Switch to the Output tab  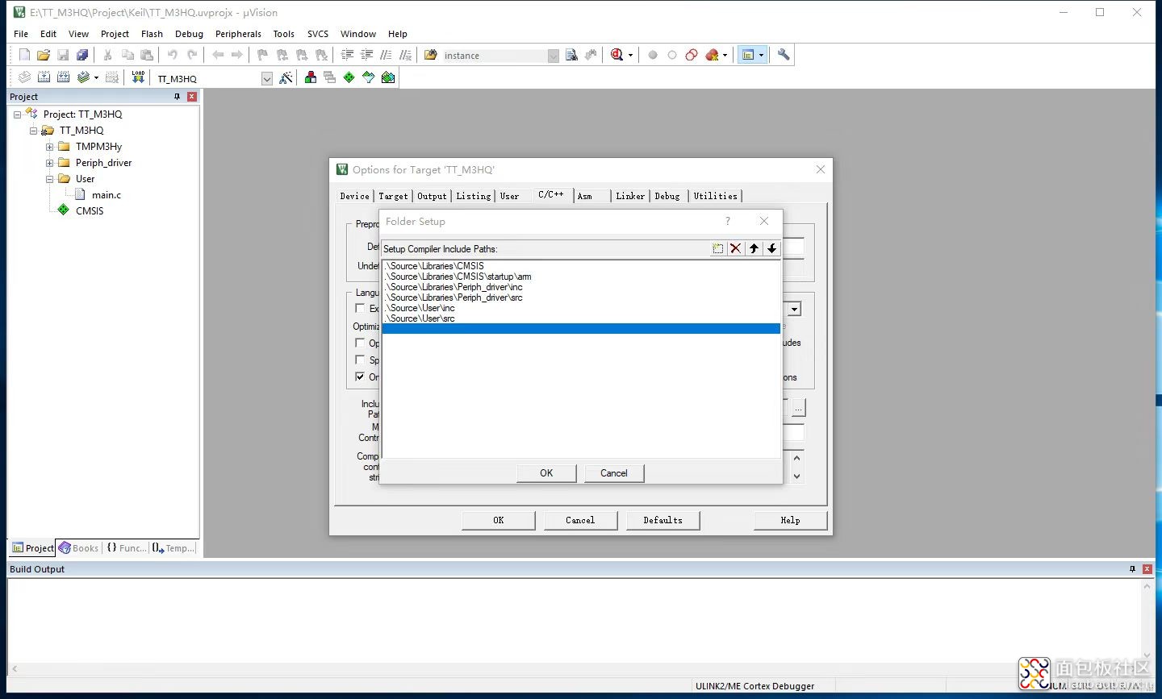432,196
